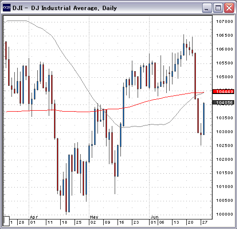This screenshot has width=237, height=229.
Task: Close the DJI chart window
Action: (x=229, y=8)
